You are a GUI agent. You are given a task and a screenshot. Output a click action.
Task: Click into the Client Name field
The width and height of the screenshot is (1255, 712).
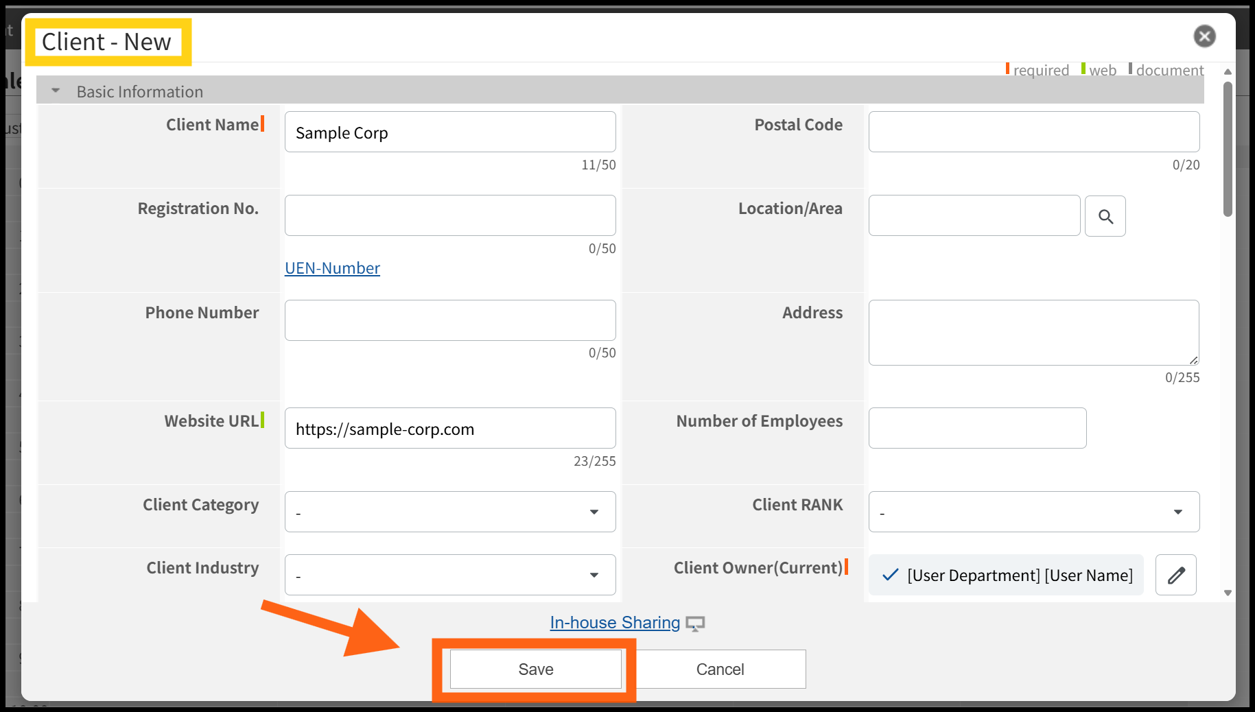[x=450, y=132]
